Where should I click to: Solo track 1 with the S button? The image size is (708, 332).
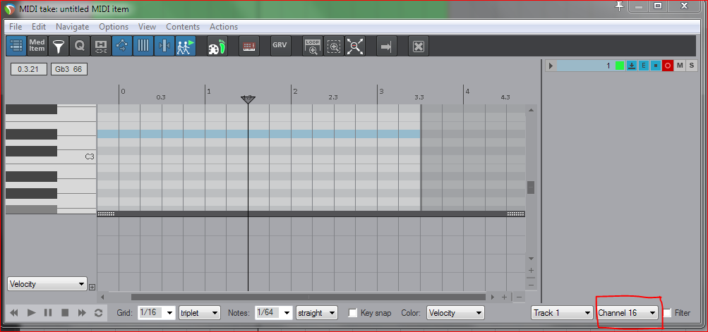(x=691, y=66)
